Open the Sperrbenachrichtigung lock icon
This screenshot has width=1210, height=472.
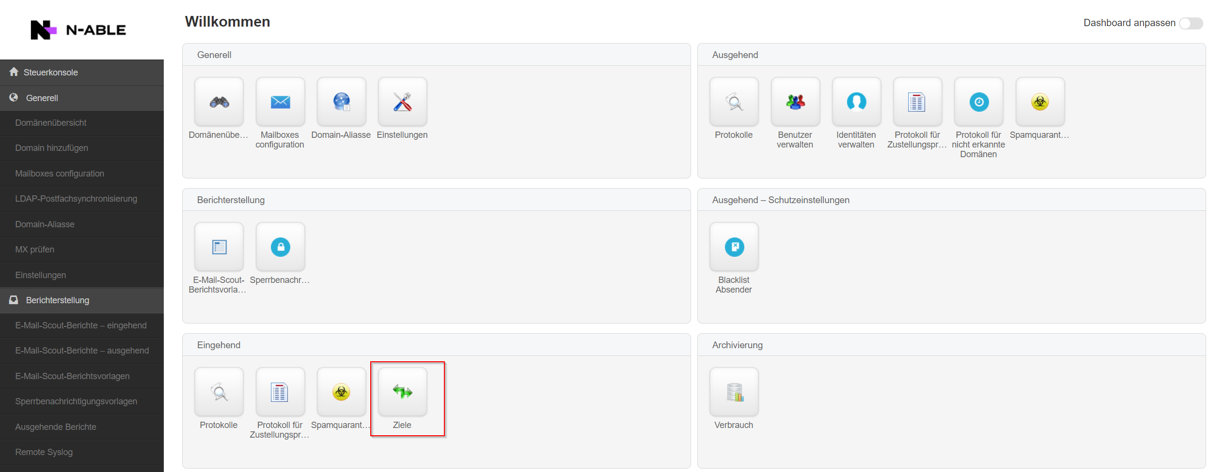pyautogui.click(x=280, y=247)
